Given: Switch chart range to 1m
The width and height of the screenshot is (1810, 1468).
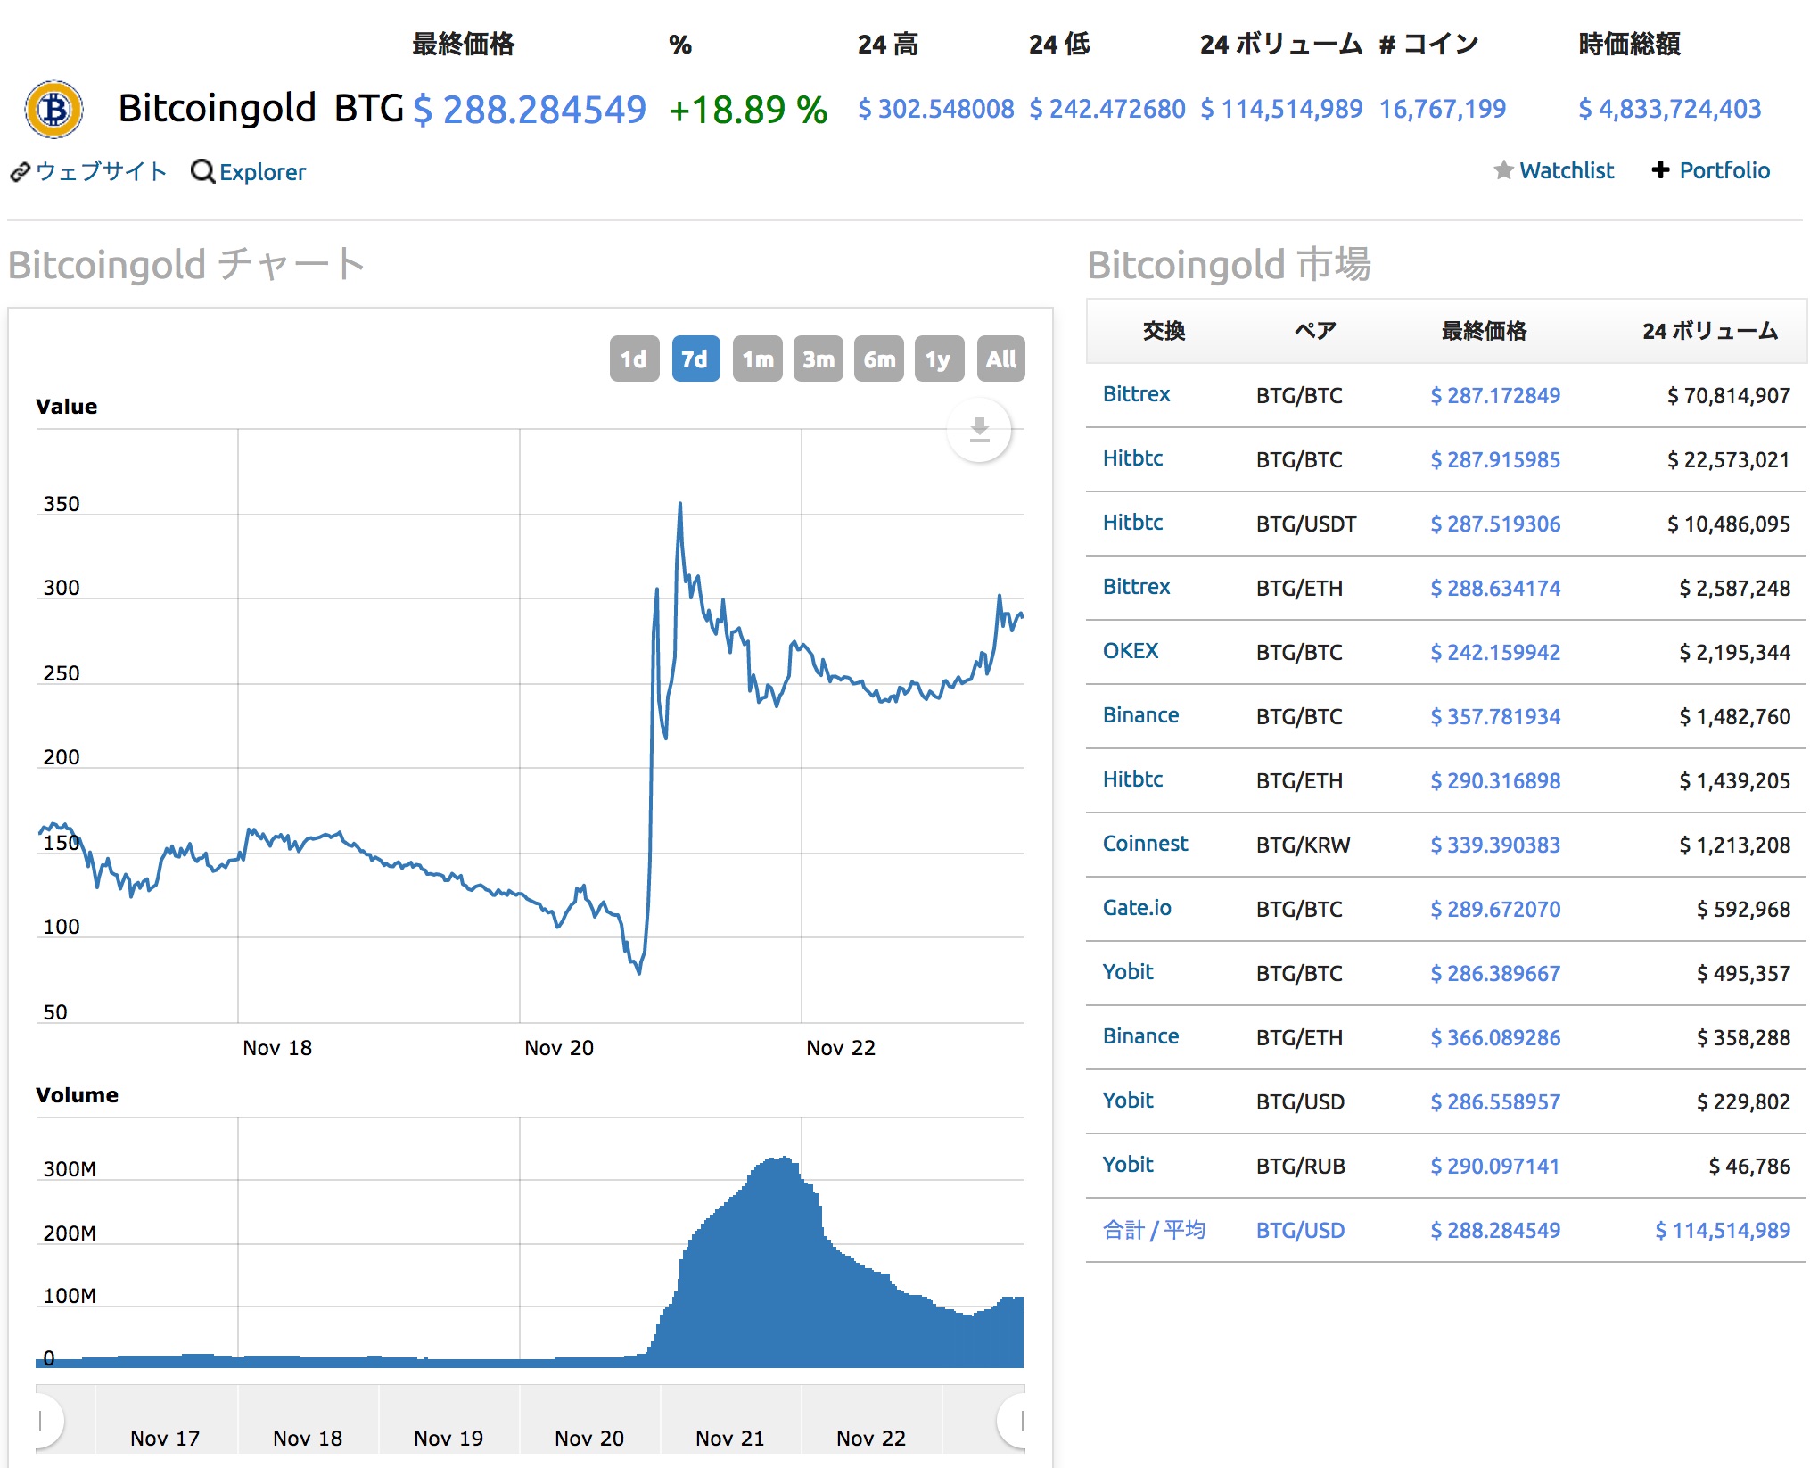Looking at the screenshot, I should pos(757,359).
